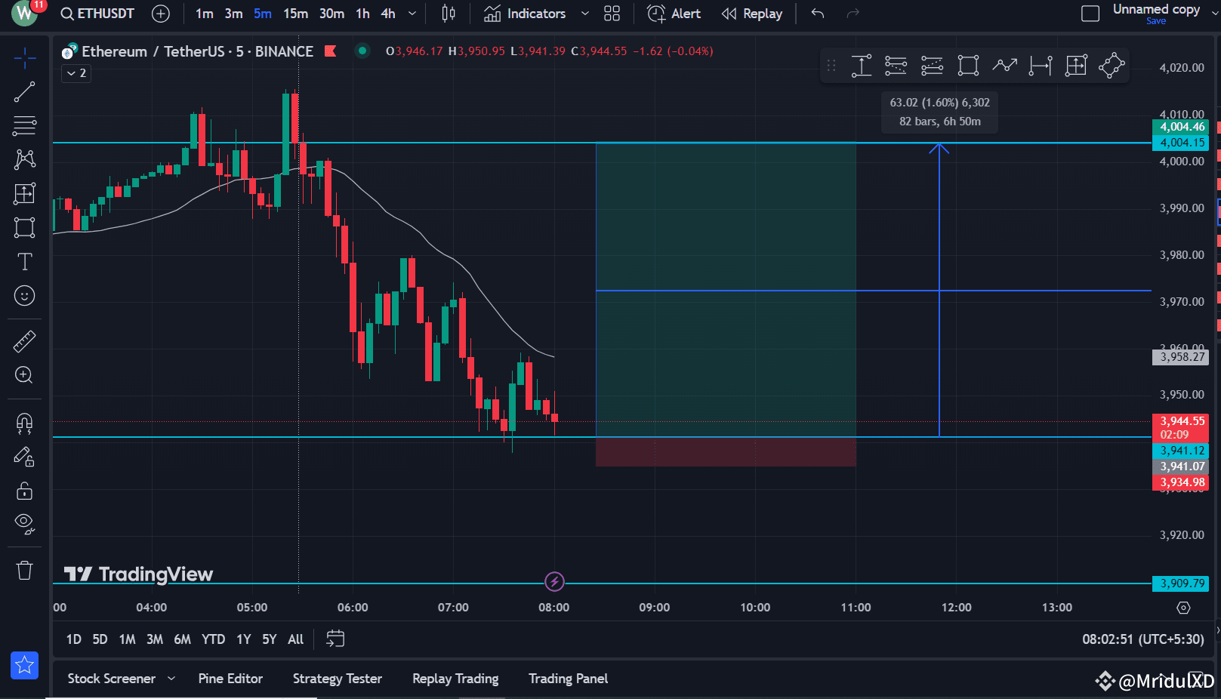Hide all drawings with eye icon
1221x699 pixels.
pyautogui.click(x=24, y=524)
